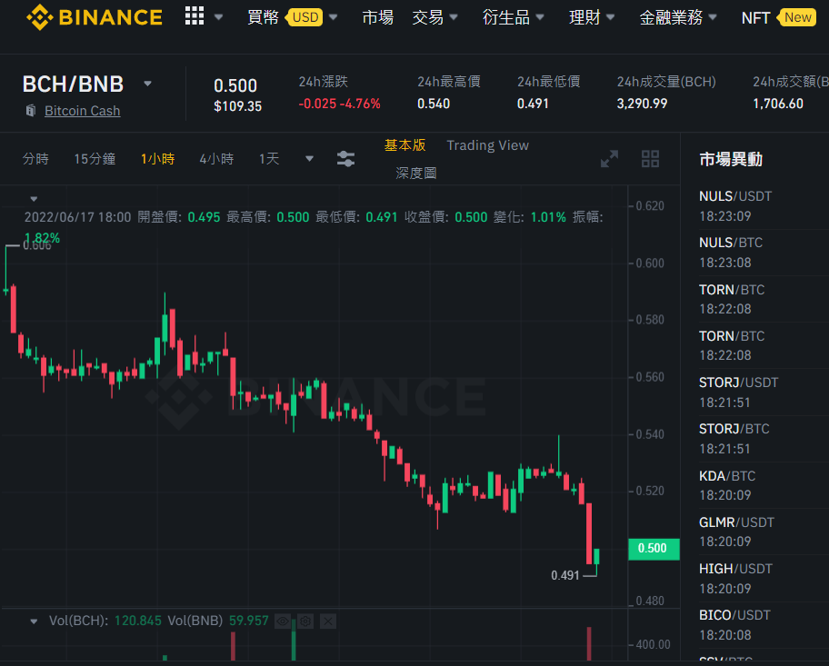The height and width of the screenshot is (666, 829).
Task: Toggle volume indicator visibility eye icon
Action: point(283,621)
